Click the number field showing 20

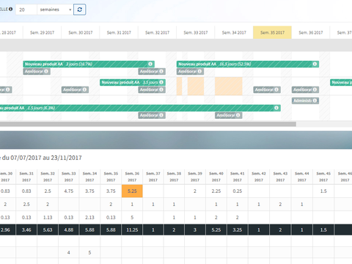[26, 10]
